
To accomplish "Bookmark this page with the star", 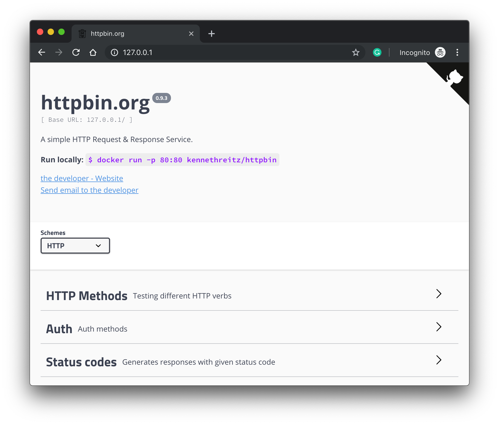I will [x=356, y=52].
